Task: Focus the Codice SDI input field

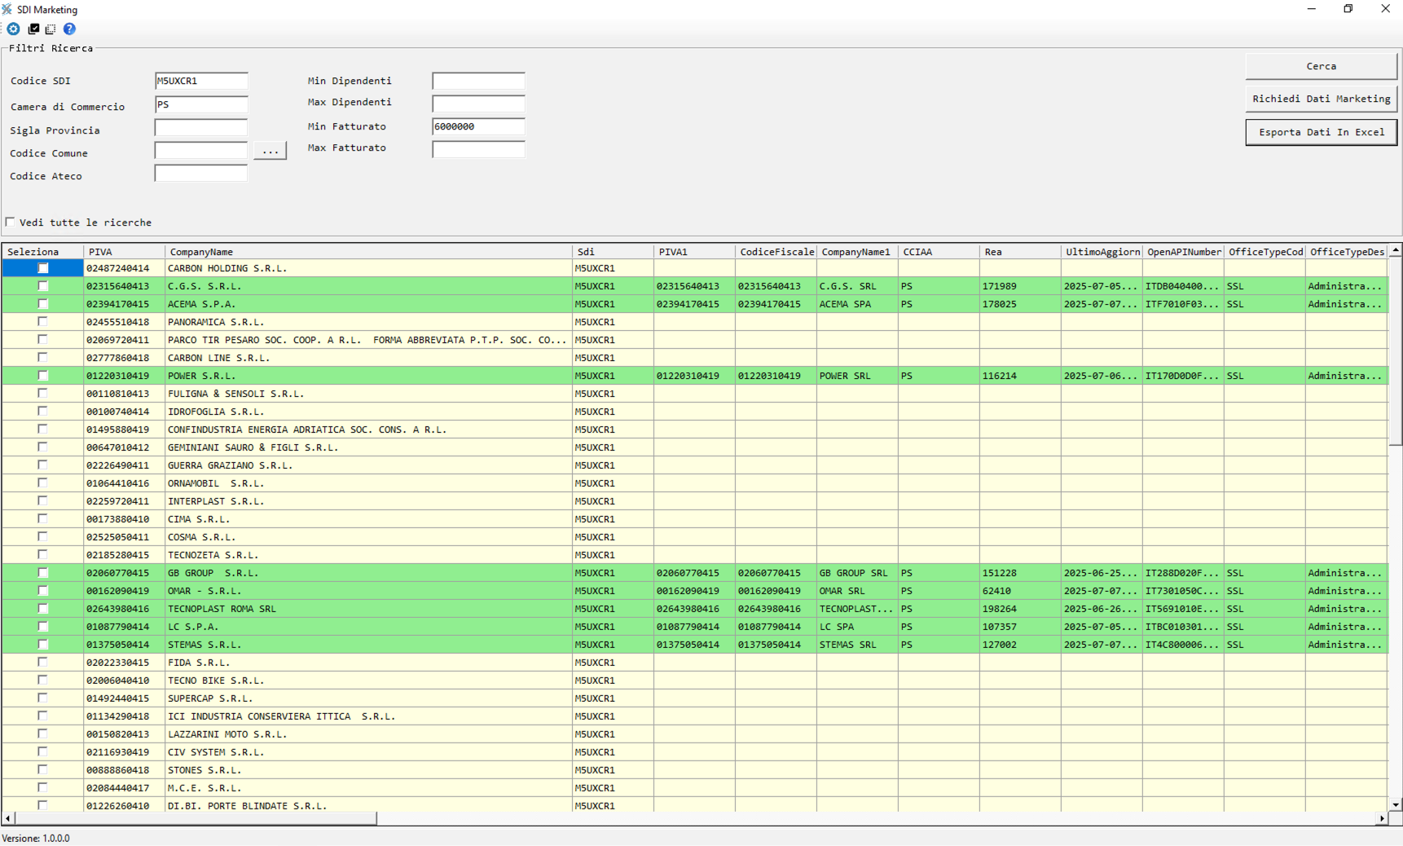Action: [x=201, y=81]
